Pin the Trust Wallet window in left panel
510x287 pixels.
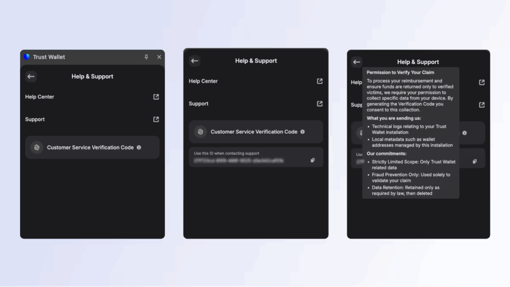click(x=146, y=57)
